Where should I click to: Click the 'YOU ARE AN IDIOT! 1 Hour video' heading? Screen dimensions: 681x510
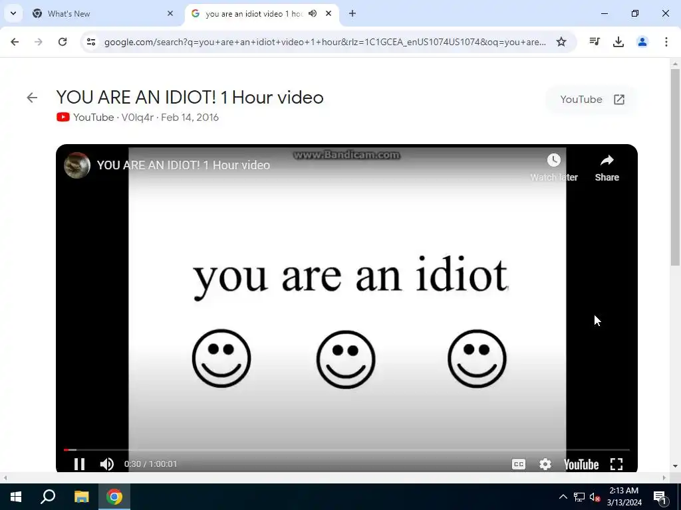[x=190, y=98]
